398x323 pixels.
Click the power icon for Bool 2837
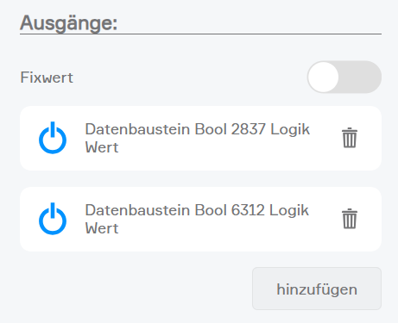point(53,138)
